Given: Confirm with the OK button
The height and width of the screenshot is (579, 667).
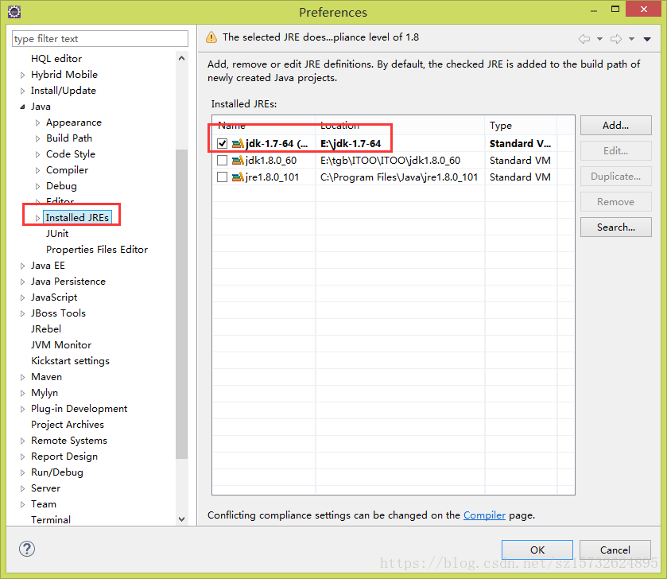Looking at the screenshot, I should [x=537, y=550].
